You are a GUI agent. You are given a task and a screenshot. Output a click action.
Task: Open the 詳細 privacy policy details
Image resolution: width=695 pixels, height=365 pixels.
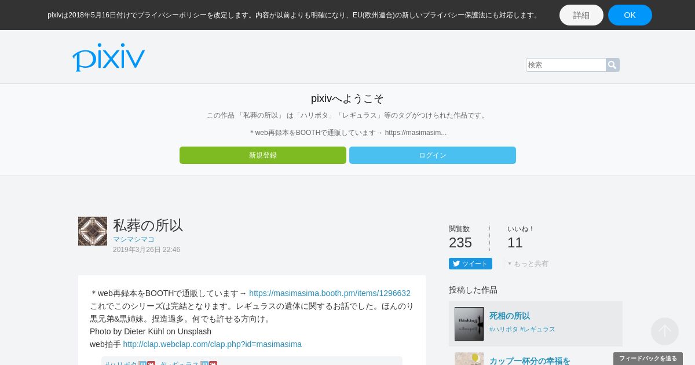581,15
